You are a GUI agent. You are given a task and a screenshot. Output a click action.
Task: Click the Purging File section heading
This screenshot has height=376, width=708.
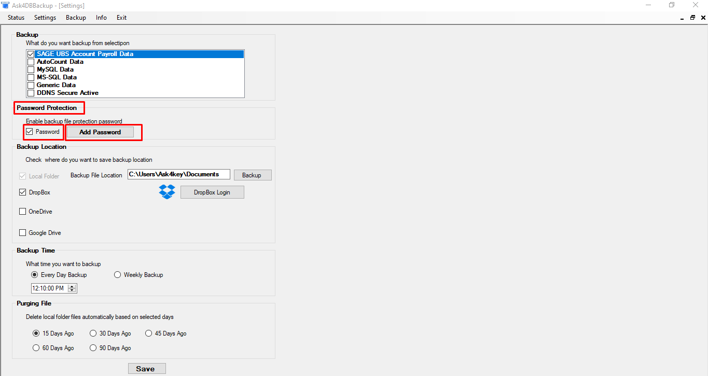tap(34, 303)
